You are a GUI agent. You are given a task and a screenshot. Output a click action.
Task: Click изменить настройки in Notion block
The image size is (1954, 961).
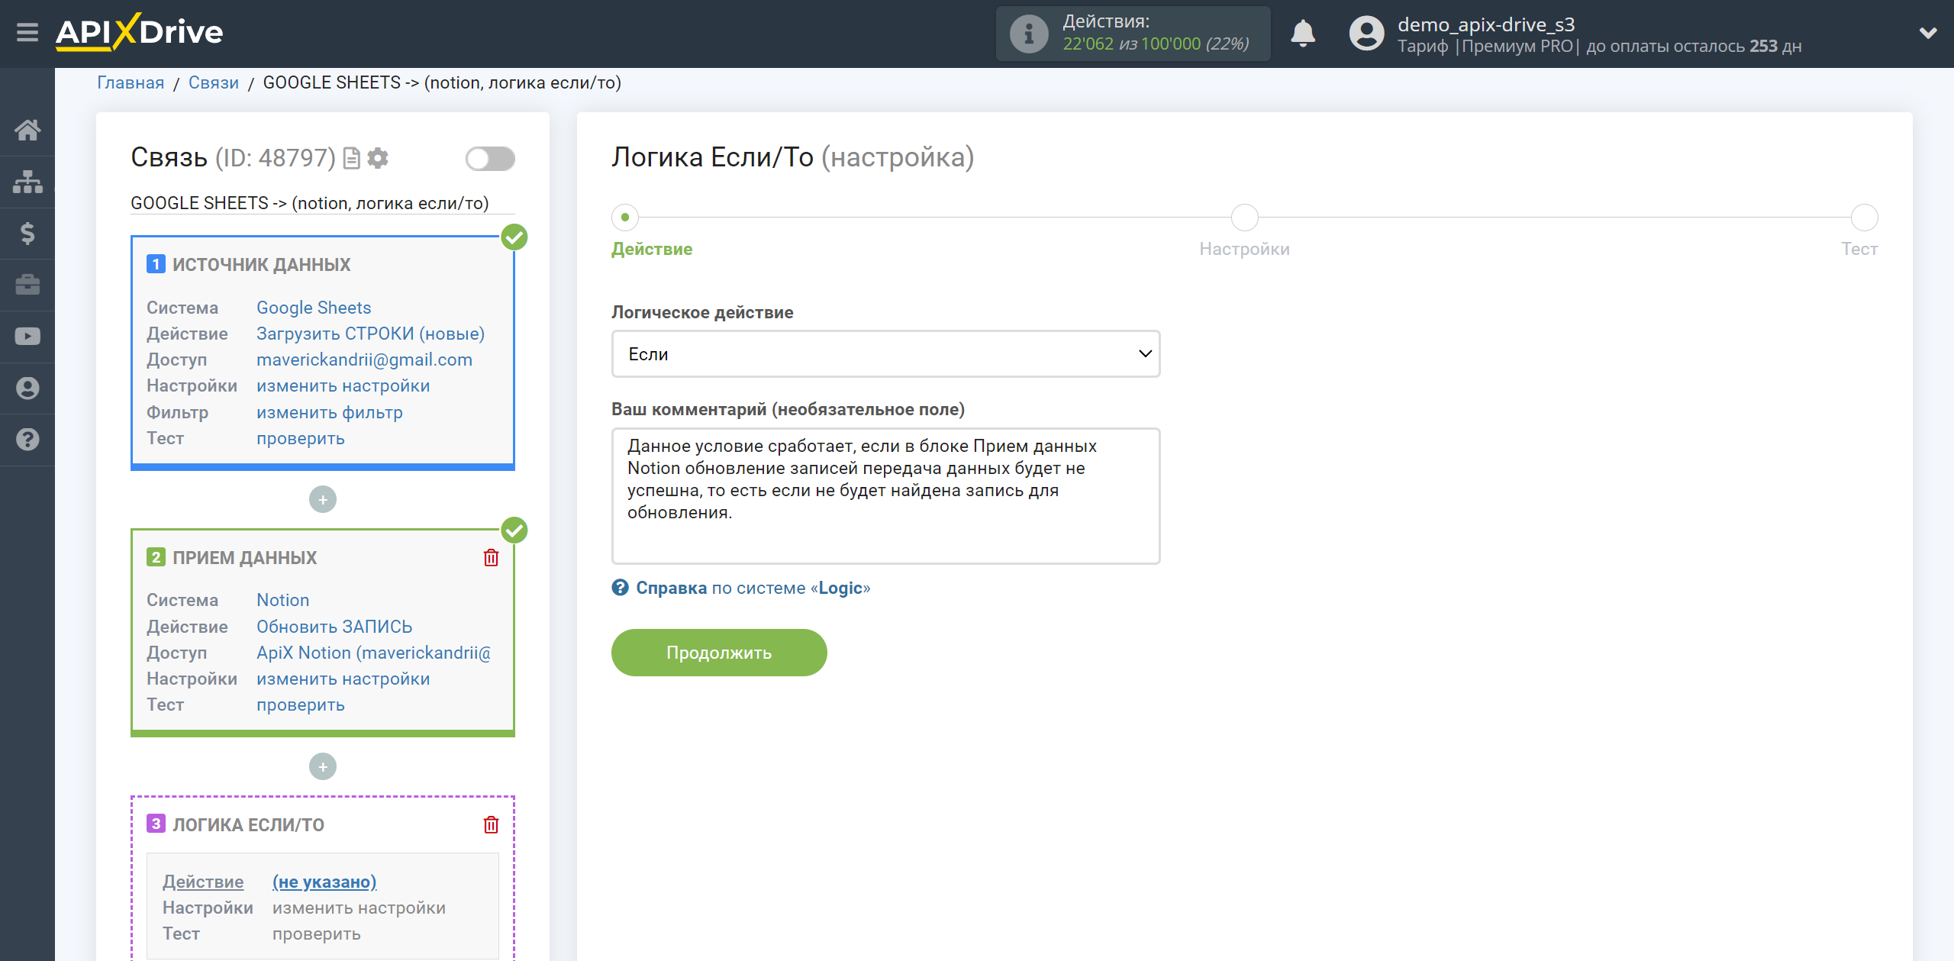(343, 679)
